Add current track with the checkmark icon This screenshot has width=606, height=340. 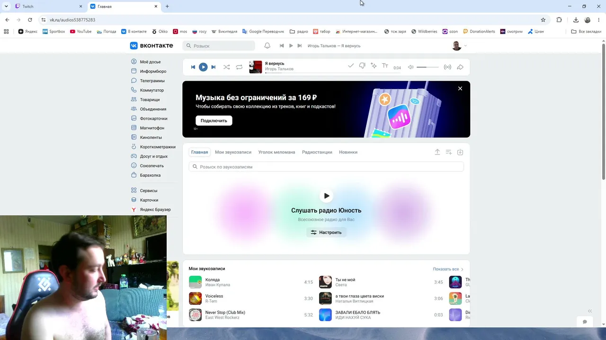[x=351, y=66]
